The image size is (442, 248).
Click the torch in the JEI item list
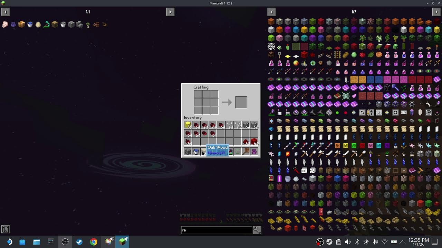pos(437,46)
